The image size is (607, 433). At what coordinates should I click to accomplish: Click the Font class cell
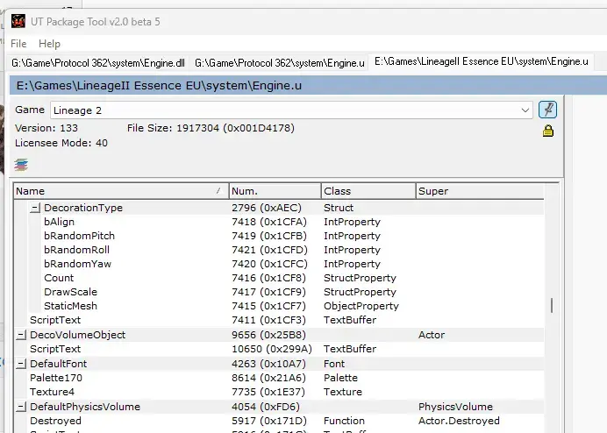coord(334,364)
